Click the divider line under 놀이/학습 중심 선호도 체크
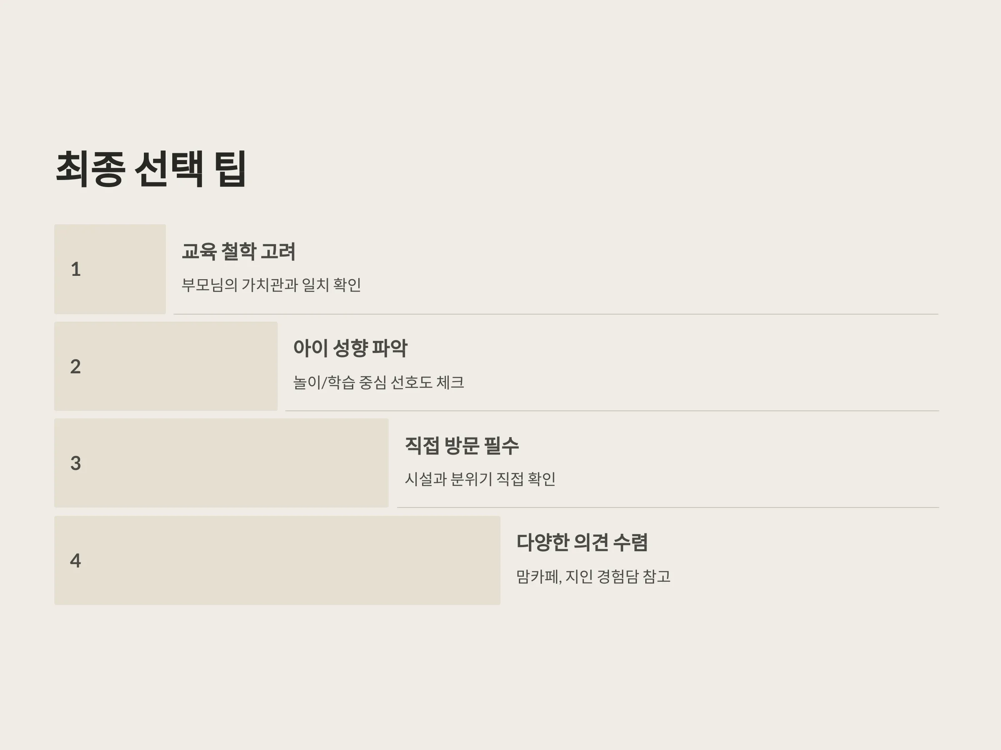This screenshot has height=750, width=1001. (612, 410)
